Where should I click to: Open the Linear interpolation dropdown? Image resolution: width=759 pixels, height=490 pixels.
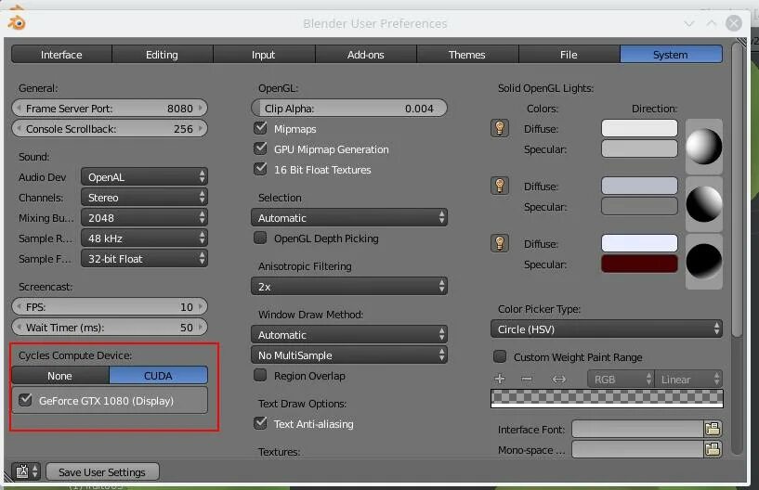click(688, 380)
